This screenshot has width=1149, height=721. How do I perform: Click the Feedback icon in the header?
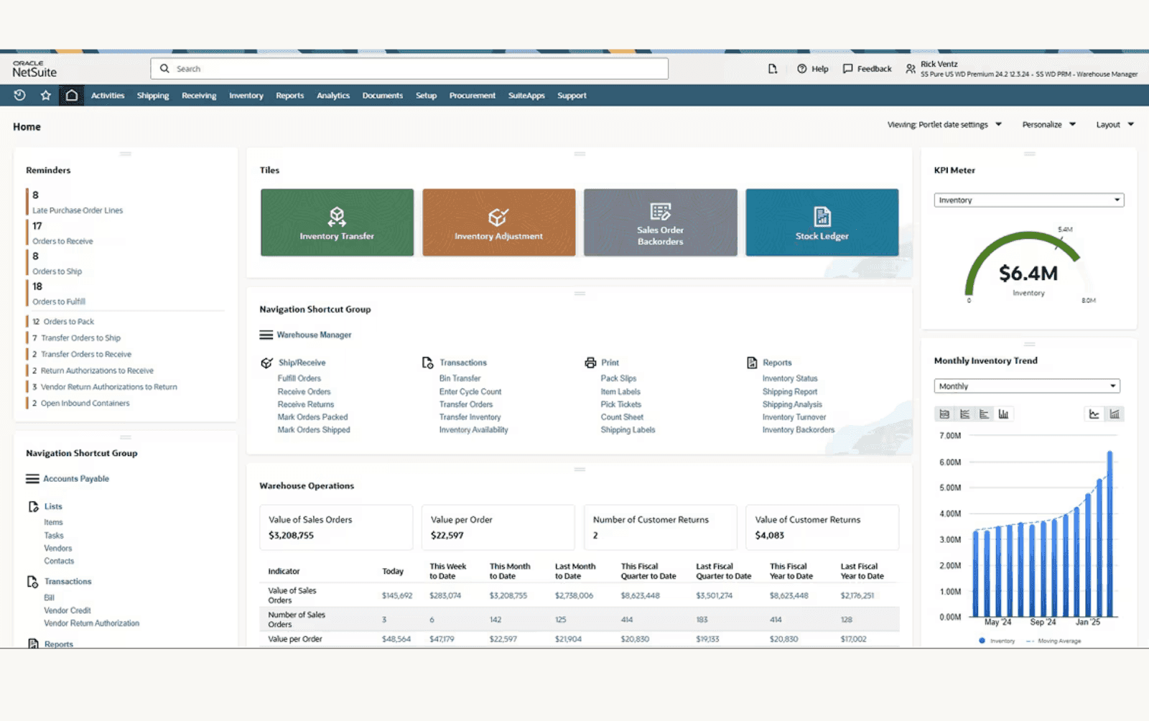pyautogui.click(x=847, y=68)
